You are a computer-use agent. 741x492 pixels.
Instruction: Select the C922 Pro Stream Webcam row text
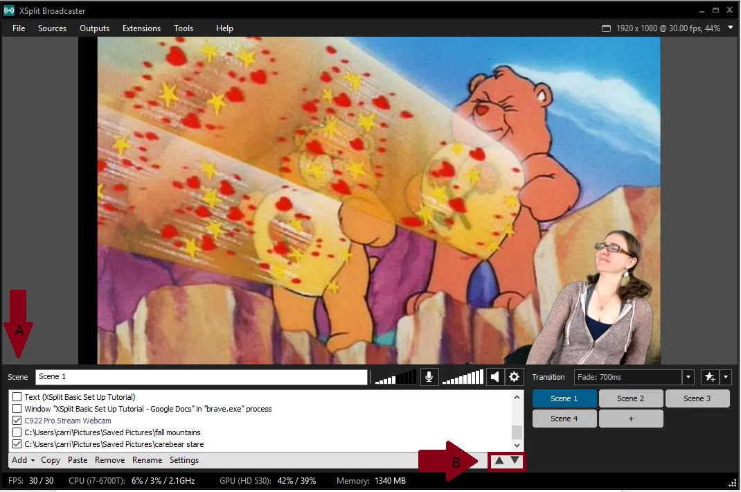click(x=68, y=421)
